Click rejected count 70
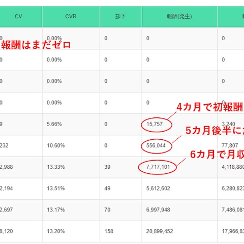Viewport: 244px width, 244px height. tap(107, 210)
